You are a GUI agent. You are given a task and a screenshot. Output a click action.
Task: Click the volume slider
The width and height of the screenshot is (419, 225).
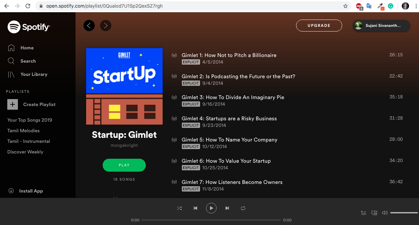pyautogui.click(x=404, y=213)
